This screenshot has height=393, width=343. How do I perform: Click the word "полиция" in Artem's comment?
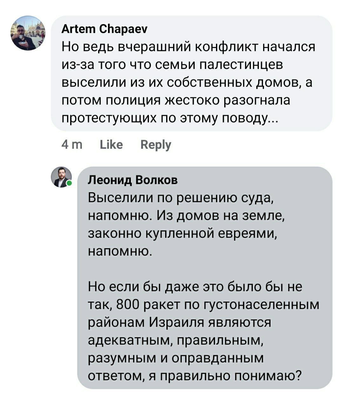pyautogui.click(x=135, y=100)
